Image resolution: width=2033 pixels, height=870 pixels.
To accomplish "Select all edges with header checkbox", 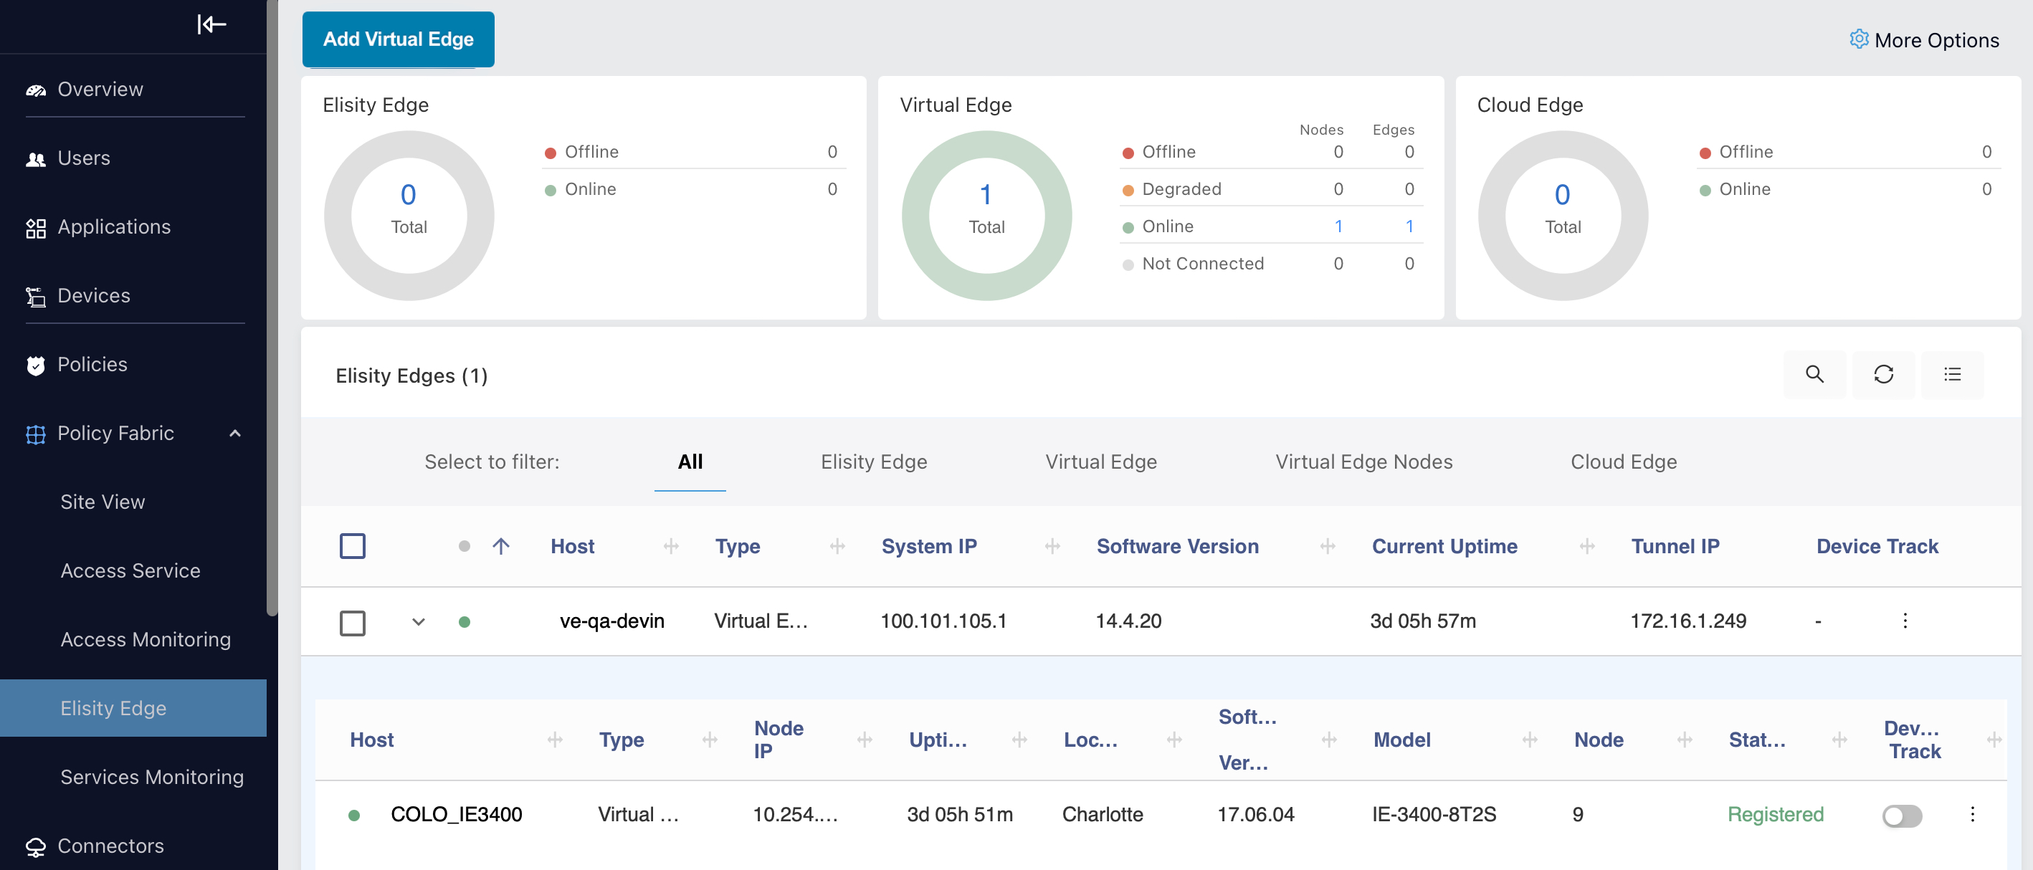I will [352, 546].
